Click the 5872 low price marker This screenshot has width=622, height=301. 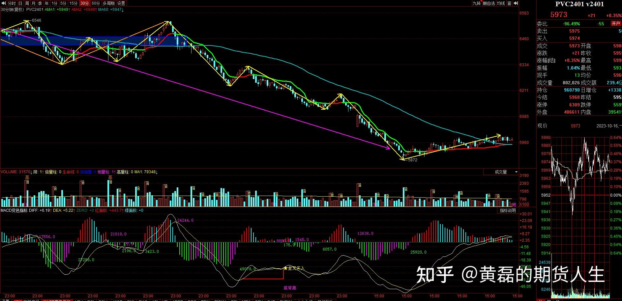[413, 160]
